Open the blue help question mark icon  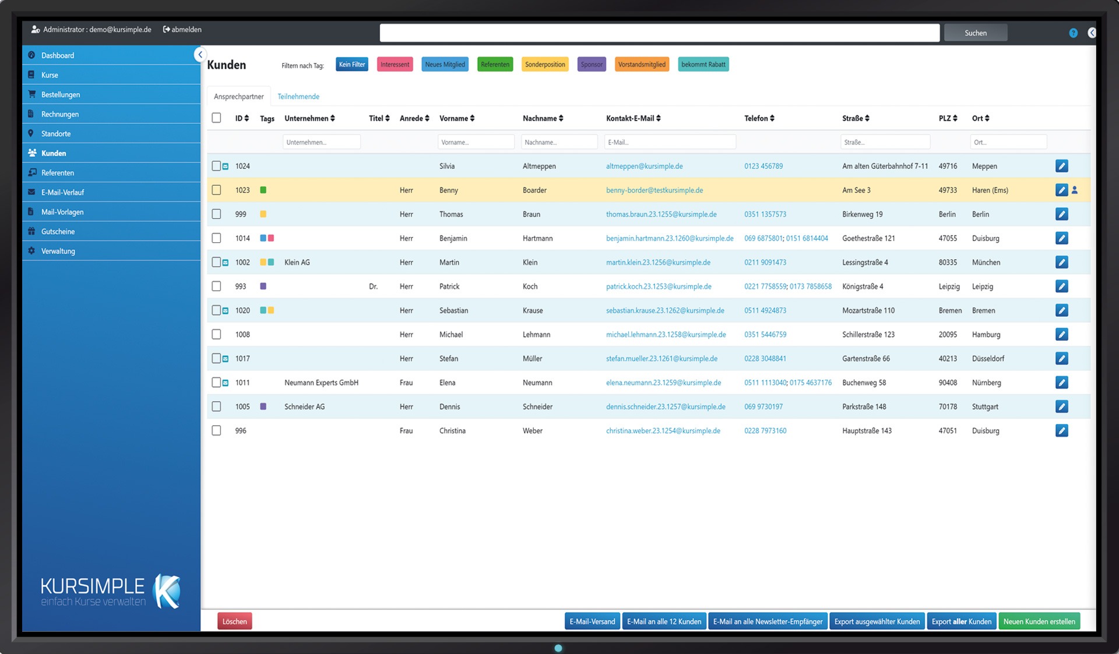[1073, 33]
